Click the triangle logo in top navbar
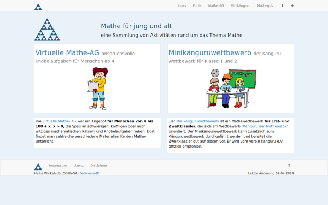Image resolution: width=328 pixels, height=205 pixels. (x=38, y=7)
